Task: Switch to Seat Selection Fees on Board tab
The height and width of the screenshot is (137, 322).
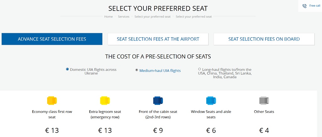Action: (x=264, y=39)
